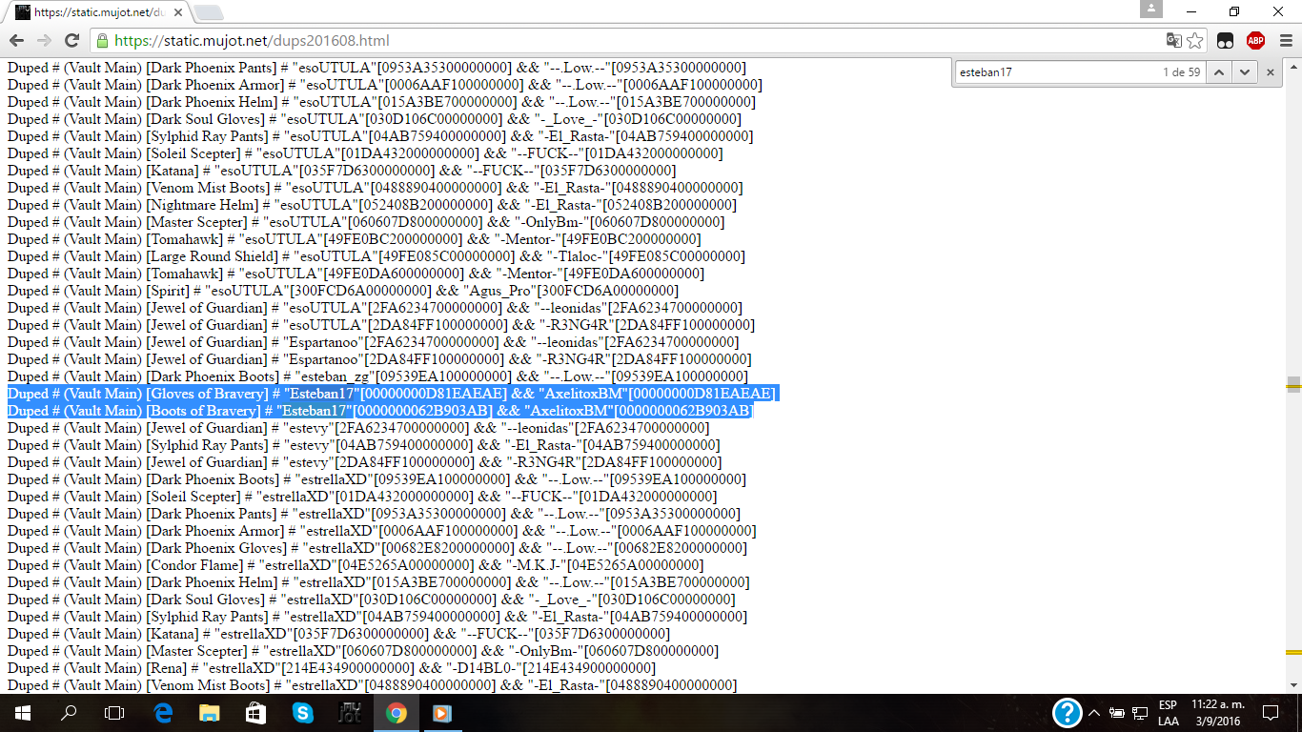Image resolution: width=1302 pixels, height=732 pixels.
Task: Click the vertical page scrollbar thumb
Action: (1293, 384)
